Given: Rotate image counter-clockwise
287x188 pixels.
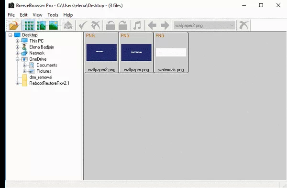Looking at the screenshot, I should [x=110, y=25].
